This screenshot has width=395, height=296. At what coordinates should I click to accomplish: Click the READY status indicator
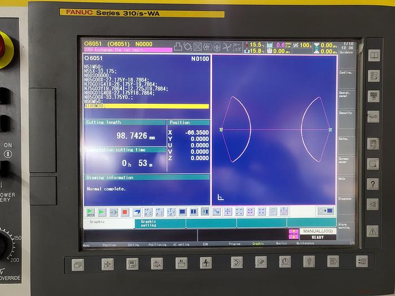click(318, 237)
